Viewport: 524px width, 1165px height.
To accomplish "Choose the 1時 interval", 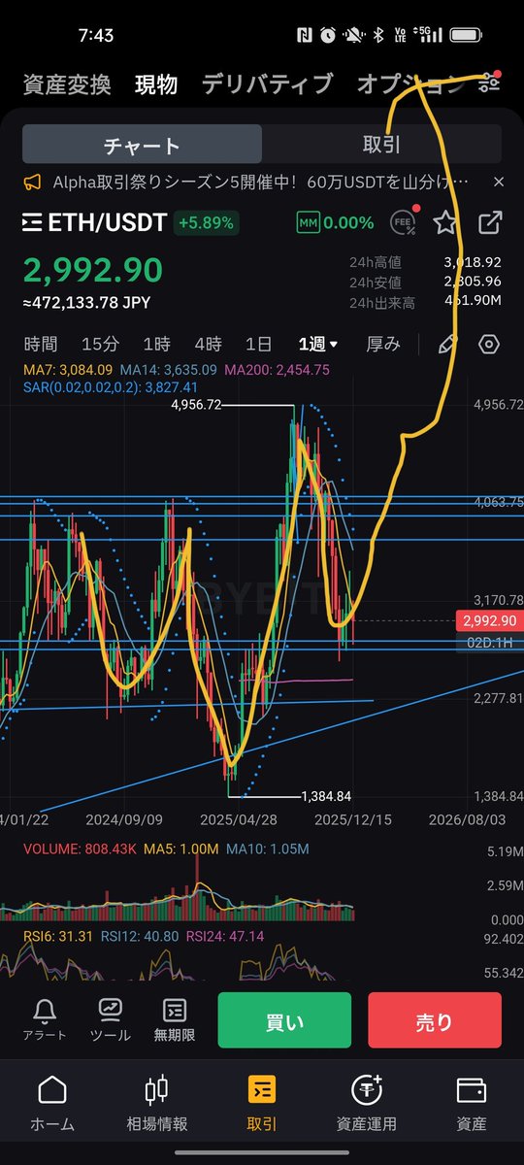I will 156,344.
